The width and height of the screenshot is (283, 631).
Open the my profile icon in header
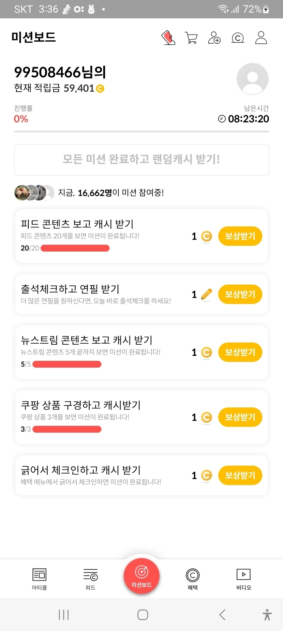[x=261, y=38]
